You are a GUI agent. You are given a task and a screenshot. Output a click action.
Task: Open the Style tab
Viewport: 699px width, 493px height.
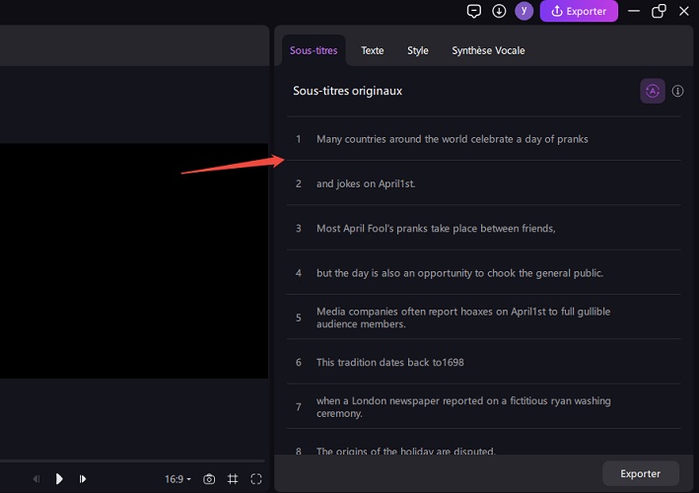[418, 50]
